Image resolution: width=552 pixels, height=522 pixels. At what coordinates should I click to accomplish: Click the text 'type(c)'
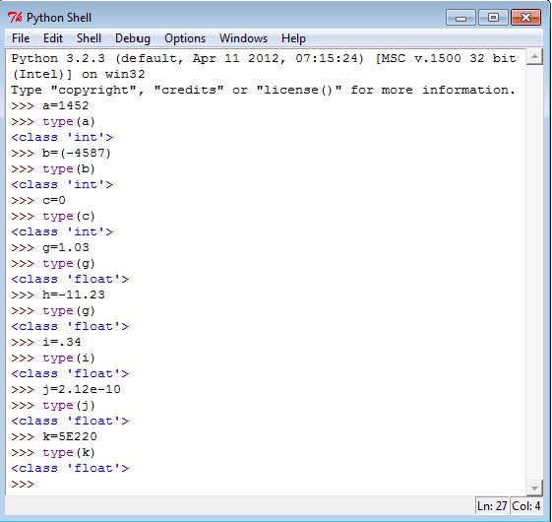coord(69,216)
